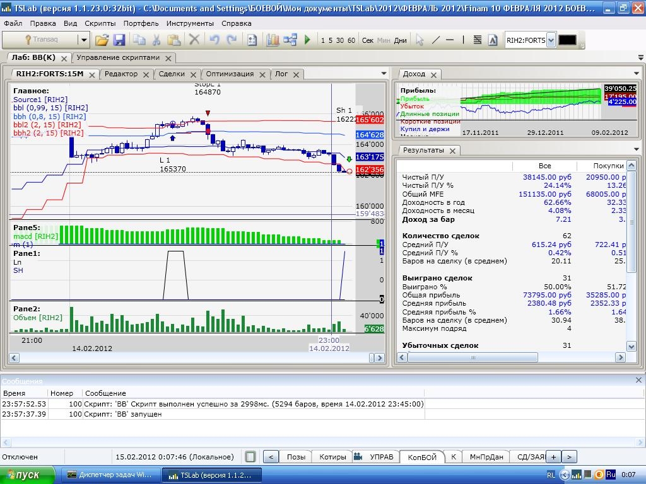
Task: Select the cursor pointer tool
Action: [420, 40]
